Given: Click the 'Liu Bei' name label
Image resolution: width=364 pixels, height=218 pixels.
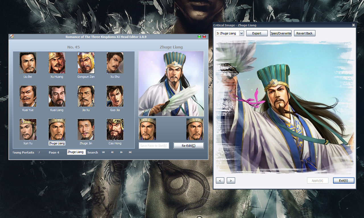Looking at the screenshot, I should click(x=28, y=77).
